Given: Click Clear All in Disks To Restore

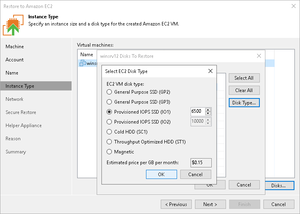Looking at the screenshot, I should point(244,90).
